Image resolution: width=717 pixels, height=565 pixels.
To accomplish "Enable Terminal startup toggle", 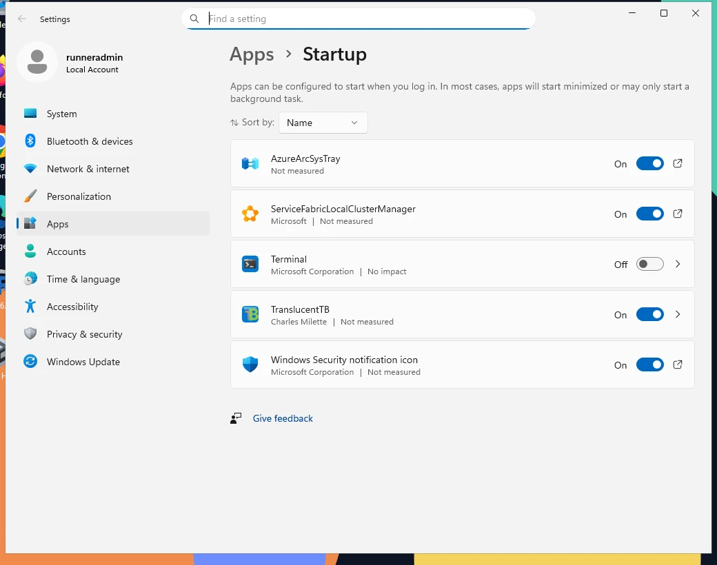I will [649, 264].
